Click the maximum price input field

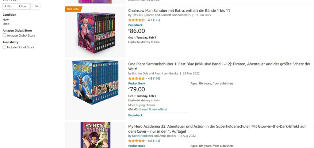[x=24, y=6]
